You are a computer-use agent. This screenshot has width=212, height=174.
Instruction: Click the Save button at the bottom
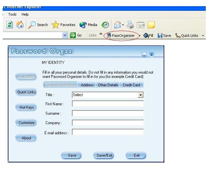tap(72, 155)
